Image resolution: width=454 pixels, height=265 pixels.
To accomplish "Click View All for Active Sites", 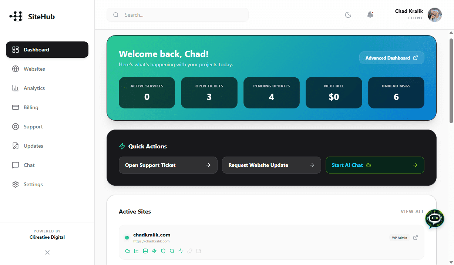I will 412,212.
